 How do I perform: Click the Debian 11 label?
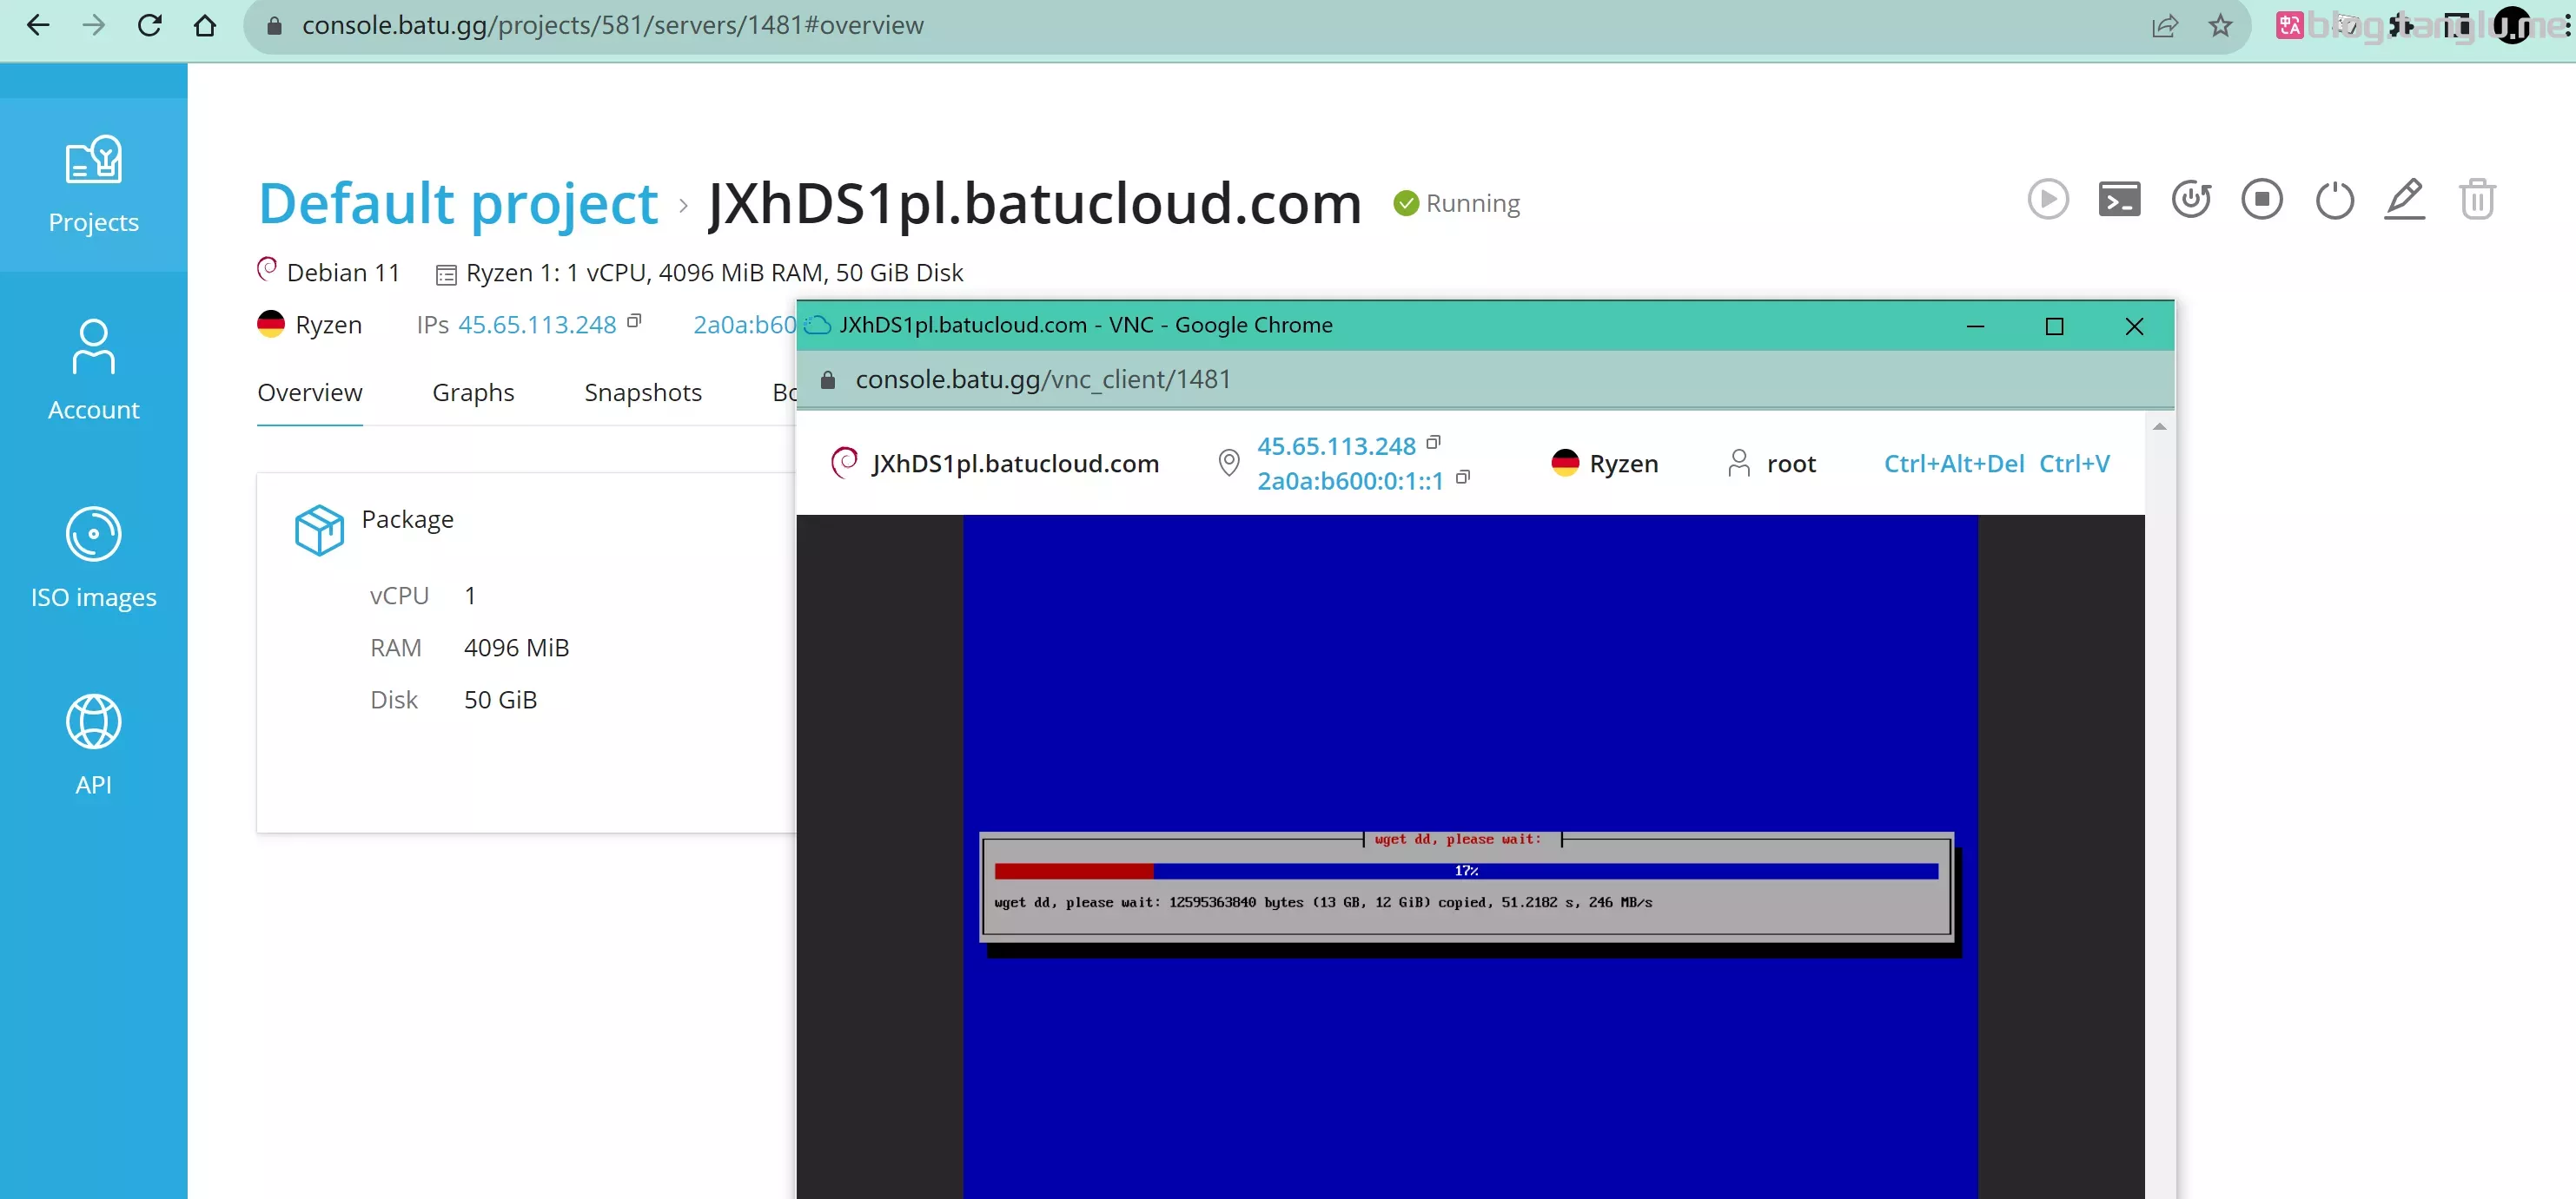pyautogui.click(x=343, y=273)
